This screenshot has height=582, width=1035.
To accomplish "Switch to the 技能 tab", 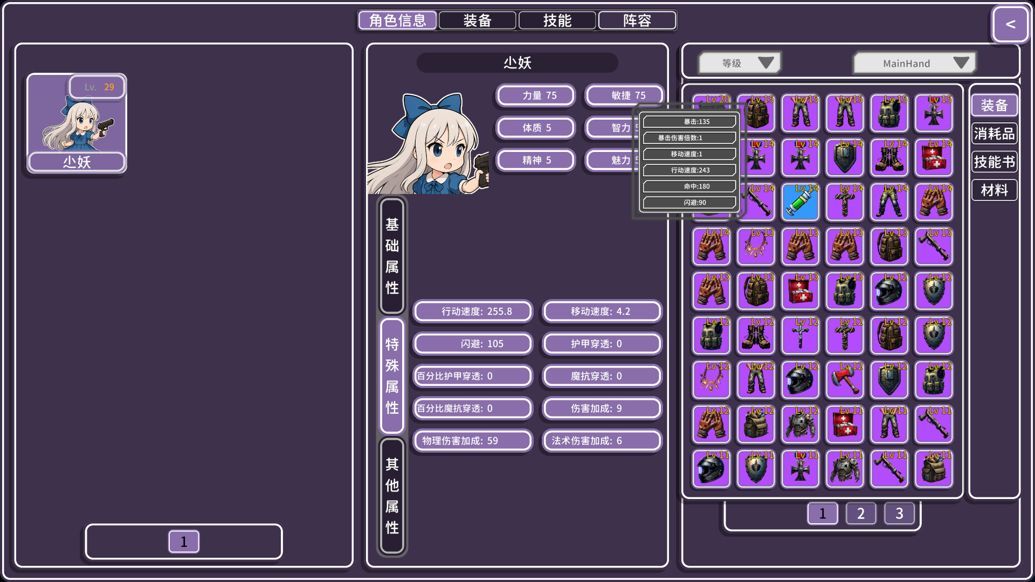I will click(557, 20).
